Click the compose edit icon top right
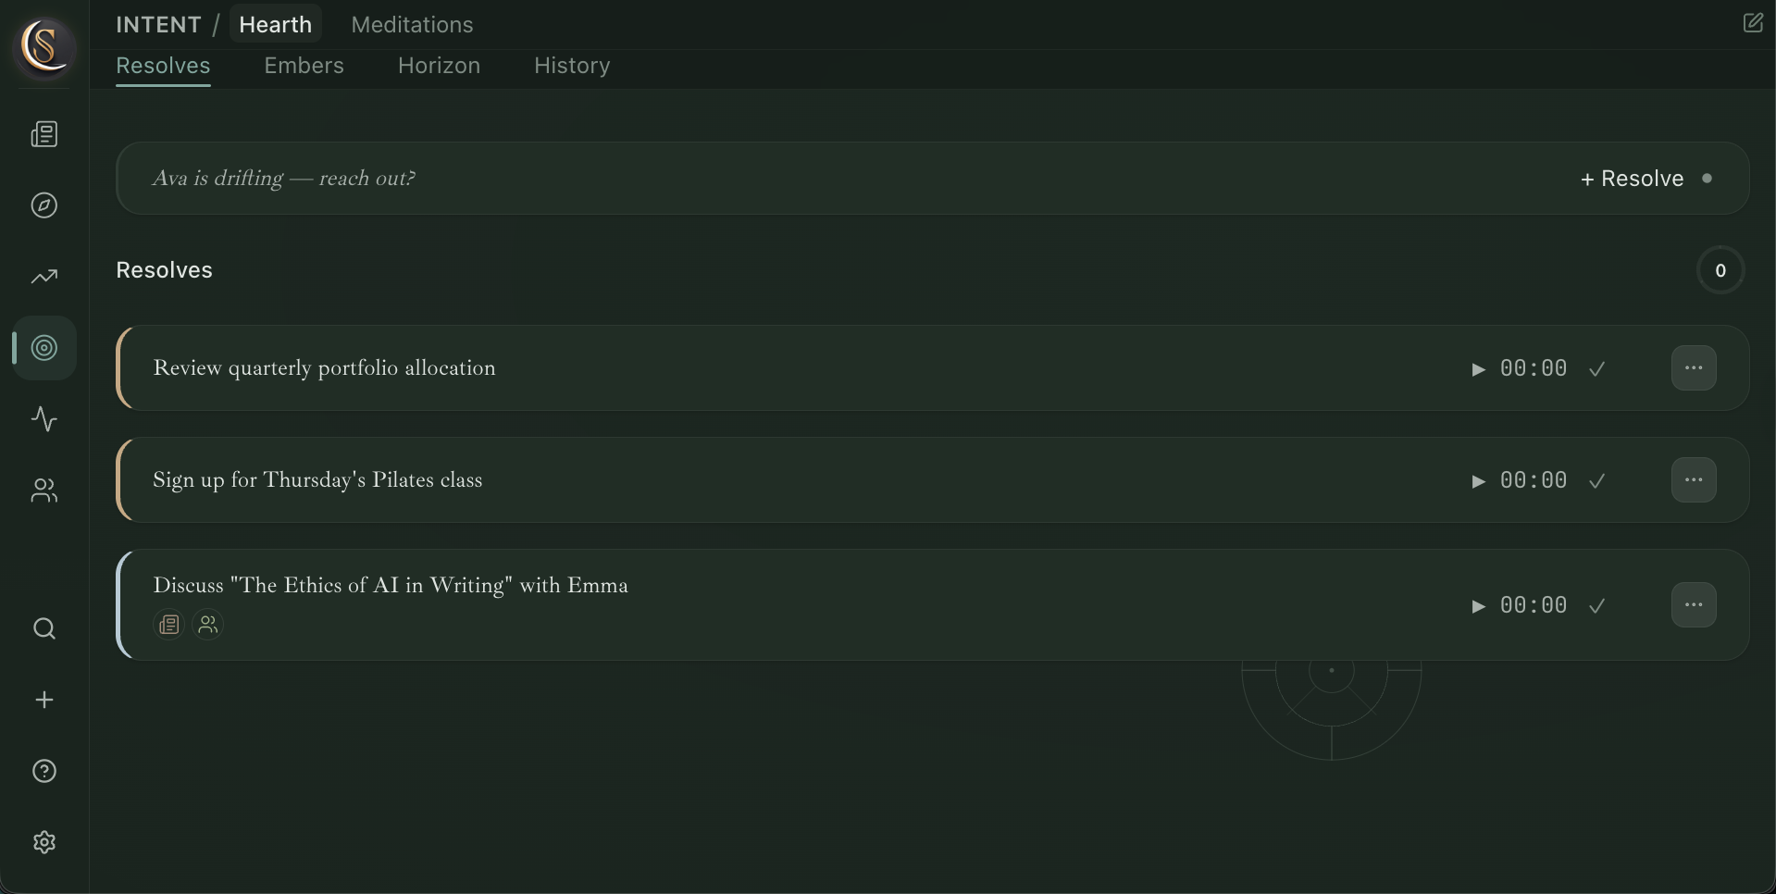Viewport: 1776px width, 894px height. [x=1752, y=23]
